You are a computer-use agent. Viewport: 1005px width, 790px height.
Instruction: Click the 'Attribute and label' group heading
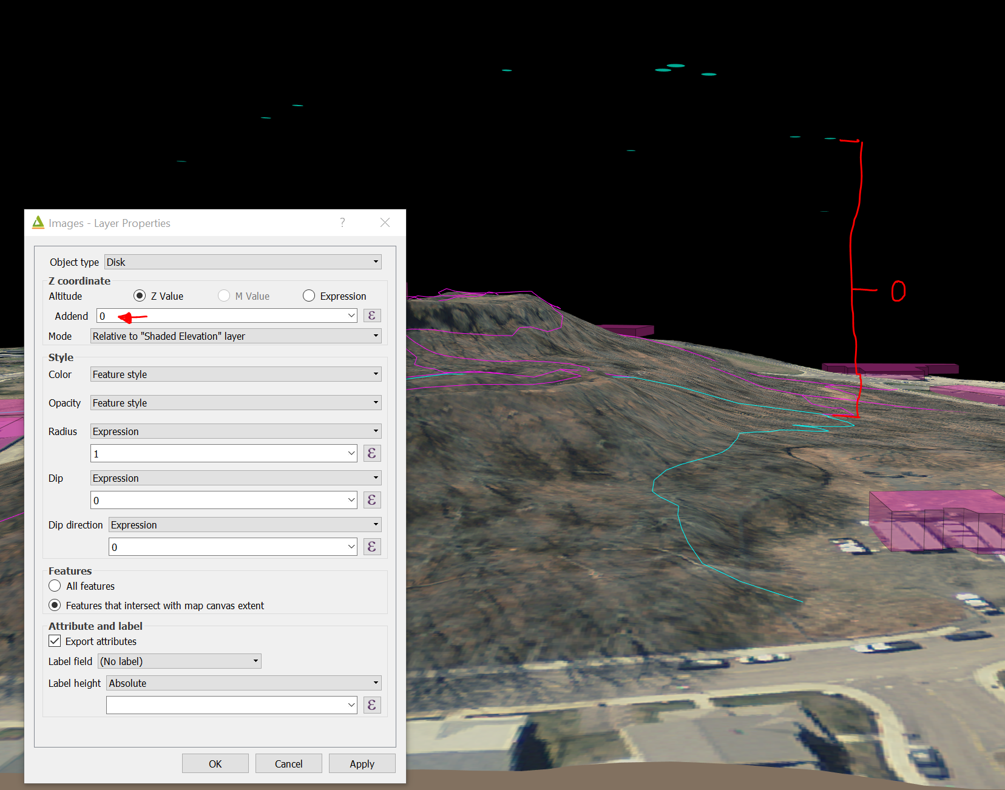[x=95, y=626]
